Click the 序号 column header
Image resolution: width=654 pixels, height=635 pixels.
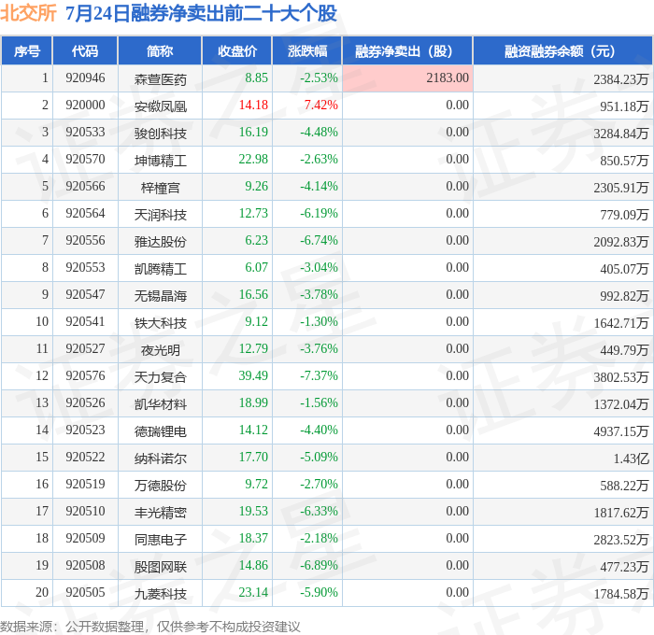coord(27,50)
